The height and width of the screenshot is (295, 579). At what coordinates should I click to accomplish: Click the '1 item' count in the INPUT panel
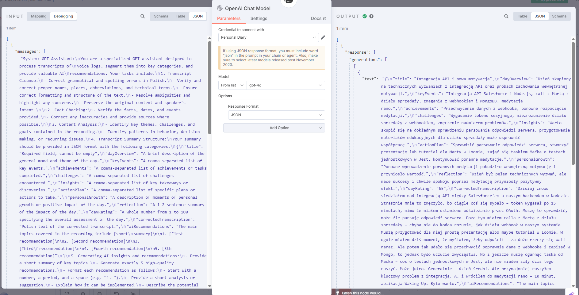coord(11,28)
